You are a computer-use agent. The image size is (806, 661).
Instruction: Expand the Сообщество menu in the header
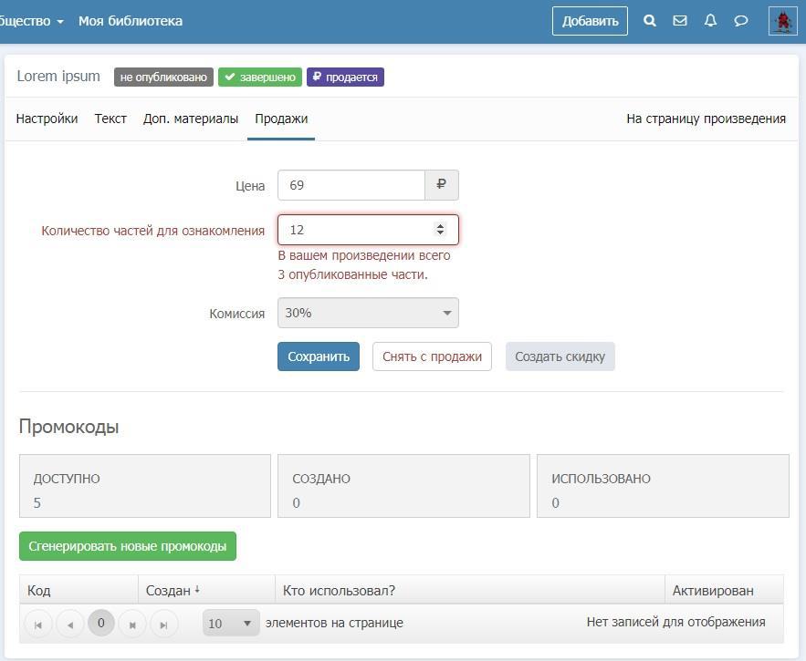[33, 21]
